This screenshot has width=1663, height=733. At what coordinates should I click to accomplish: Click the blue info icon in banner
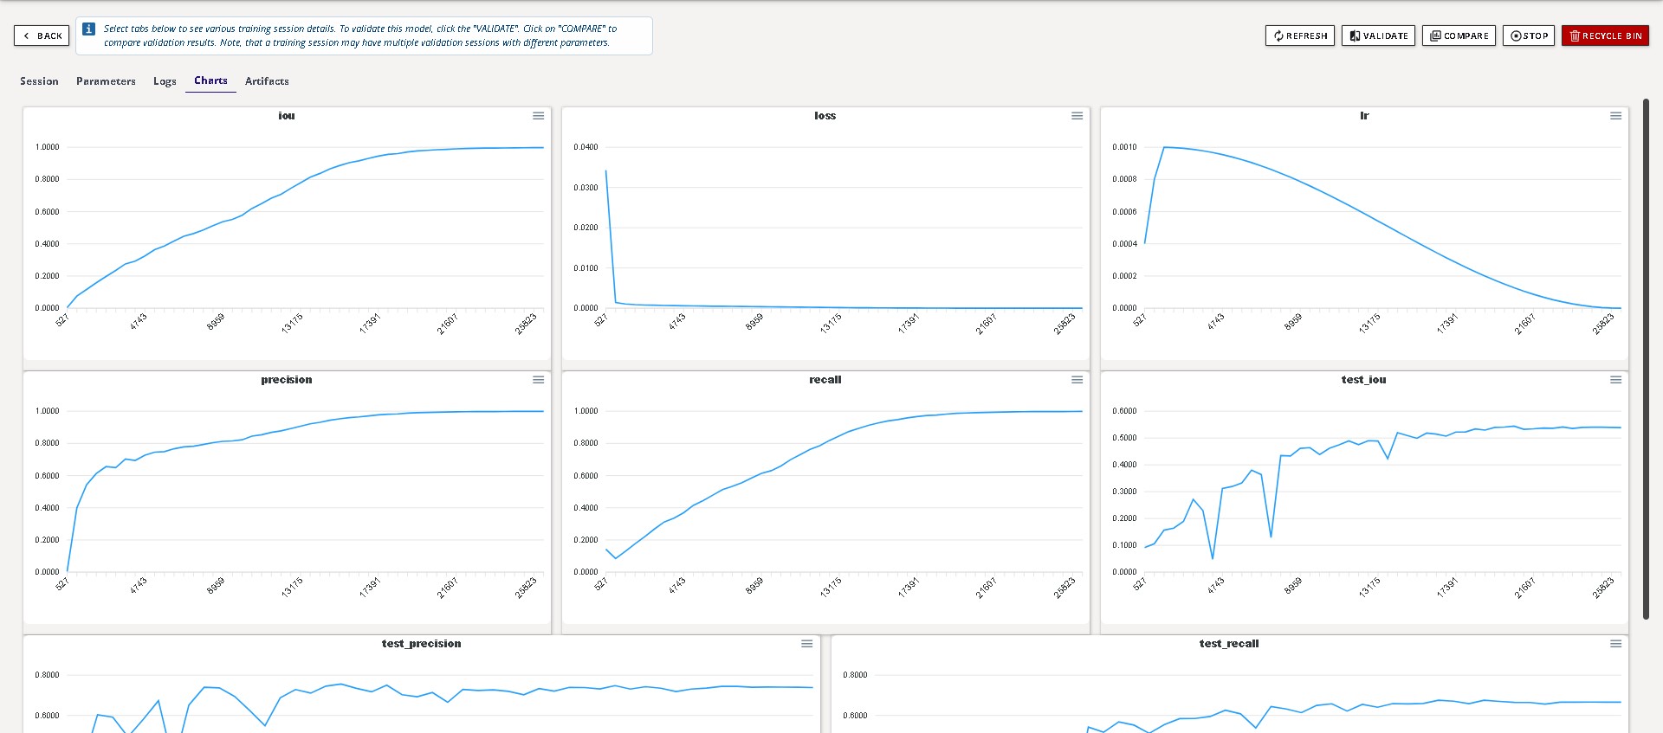tap(88, 29)
